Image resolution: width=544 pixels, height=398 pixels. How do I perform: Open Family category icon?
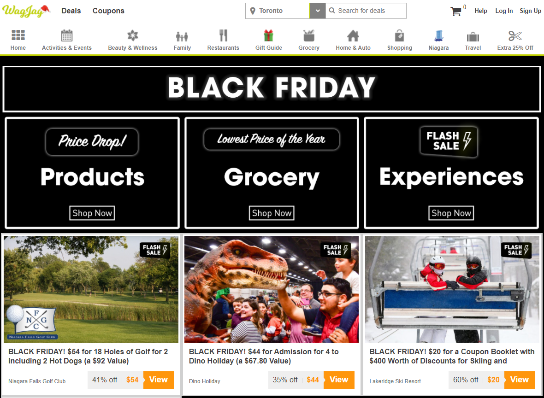182,36
